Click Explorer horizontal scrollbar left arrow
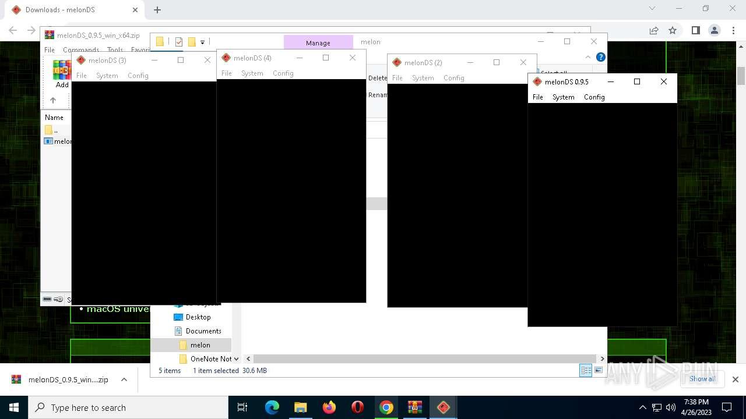Screen dimensions: 746x419 point(248,359)
